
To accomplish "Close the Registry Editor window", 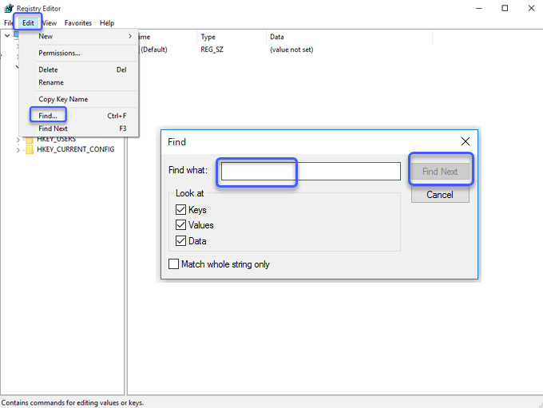I will pos(531,8).
